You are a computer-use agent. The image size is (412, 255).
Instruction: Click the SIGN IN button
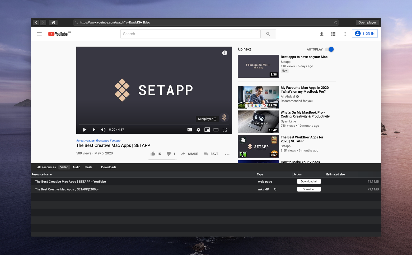pos(364,33)
